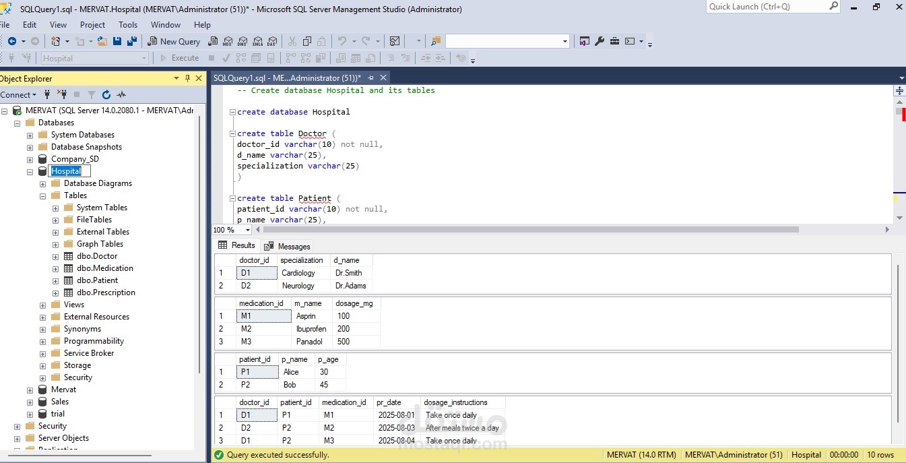Open the Window menu
Viewport: 906px width, 463px height.
pyautogui.click(x=166, y=25)
